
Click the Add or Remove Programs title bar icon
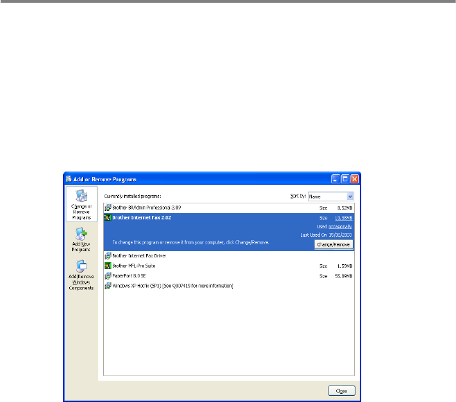[69, 179]
